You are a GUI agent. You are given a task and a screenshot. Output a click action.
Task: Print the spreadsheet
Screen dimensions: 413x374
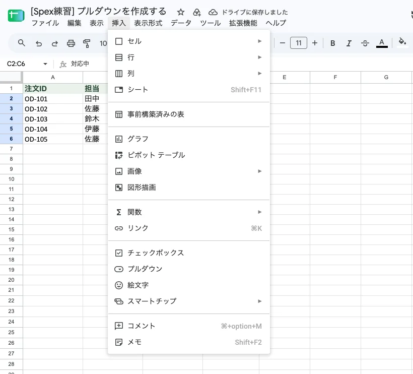tap(71, 43)
